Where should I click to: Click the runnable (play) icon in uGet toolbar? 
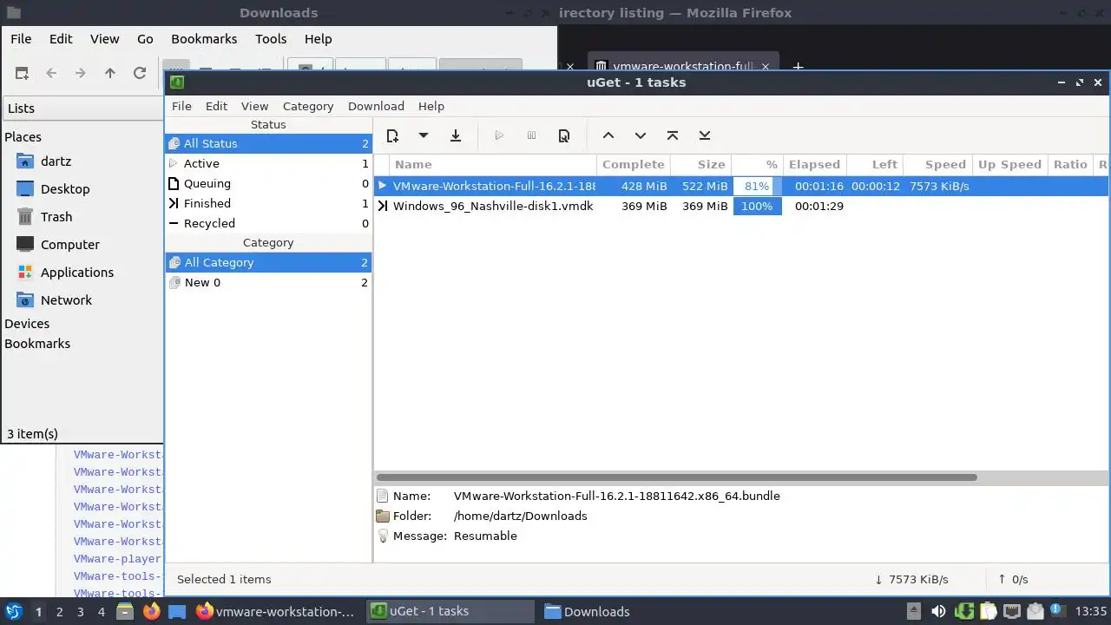(x=499, y=135)
